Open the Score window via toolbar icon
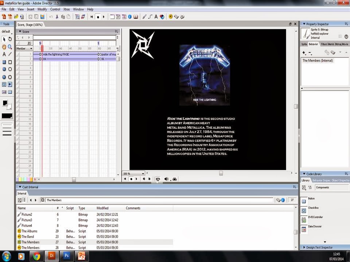The height and width of the screenshot is (262, 350). click(x=124, y=17)
